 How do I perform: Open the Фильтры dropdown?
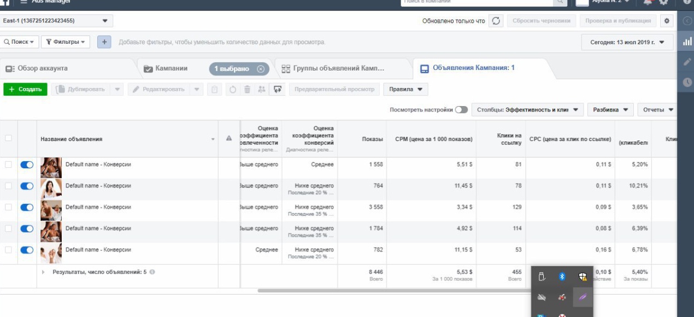(x=66, y=42)
